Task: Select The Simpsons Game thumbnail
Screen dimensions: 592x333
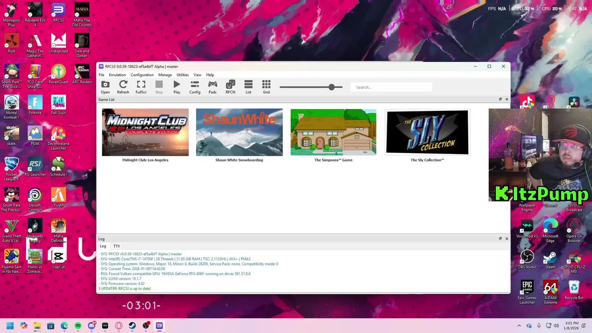Action: tap(333, 132)
